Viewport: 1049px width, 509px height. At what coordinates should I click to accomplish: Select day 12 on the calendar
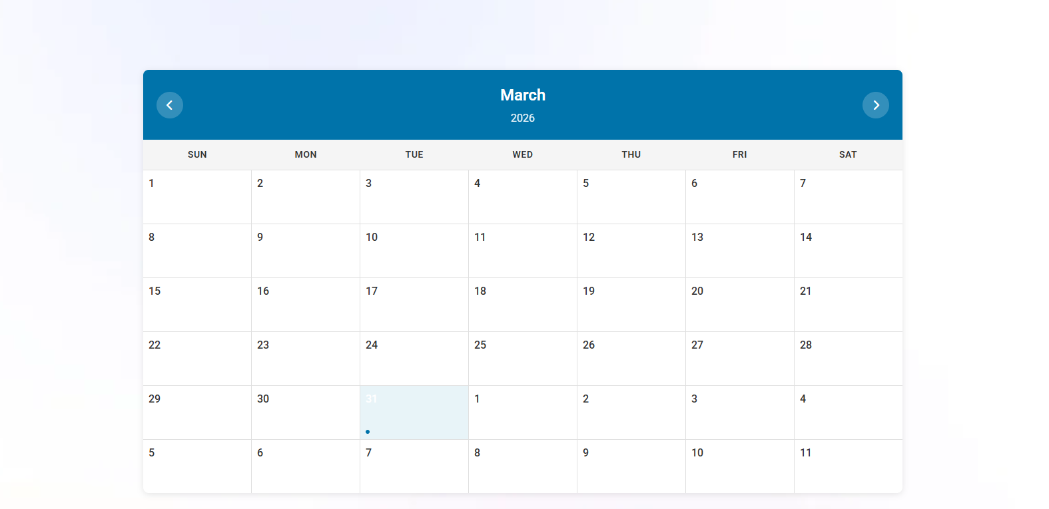[631, 251]
